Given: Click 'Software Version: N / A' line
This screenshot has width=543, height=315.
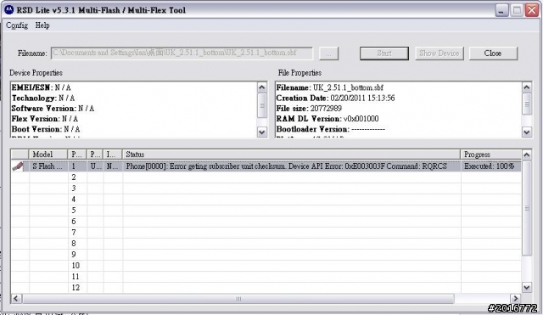Looking at the screenshot, I should pyautogui.click(x=53, y=109).
